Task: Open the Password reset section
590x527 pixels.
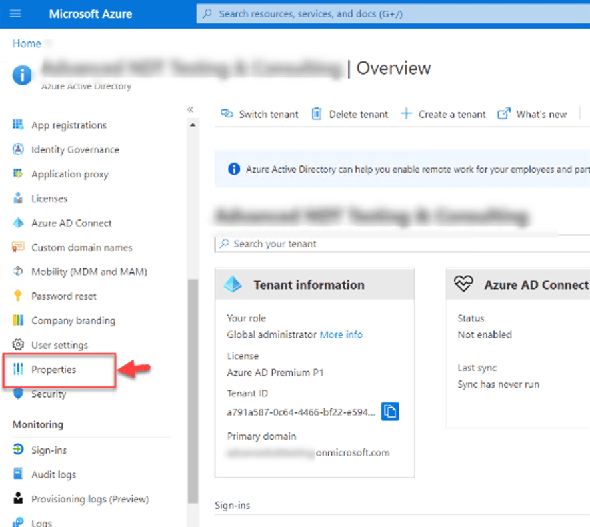Action: pyautogui.click(x=62, y=296)
